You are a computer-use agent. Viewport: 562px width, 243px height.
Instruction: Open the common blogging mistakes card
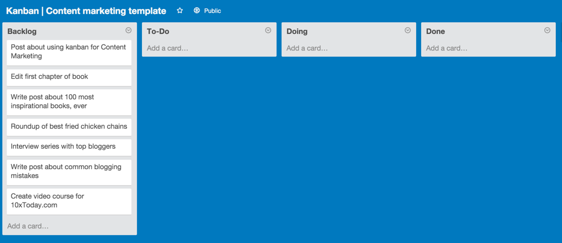point(69,173)
